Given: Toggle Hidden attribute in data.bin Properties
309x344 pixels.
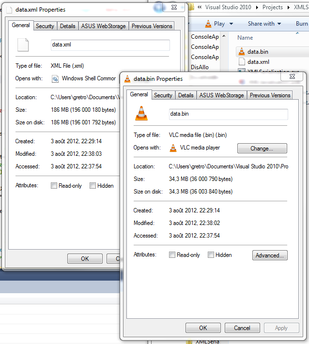Looking at the screenshot, I should tap(211, 255).
